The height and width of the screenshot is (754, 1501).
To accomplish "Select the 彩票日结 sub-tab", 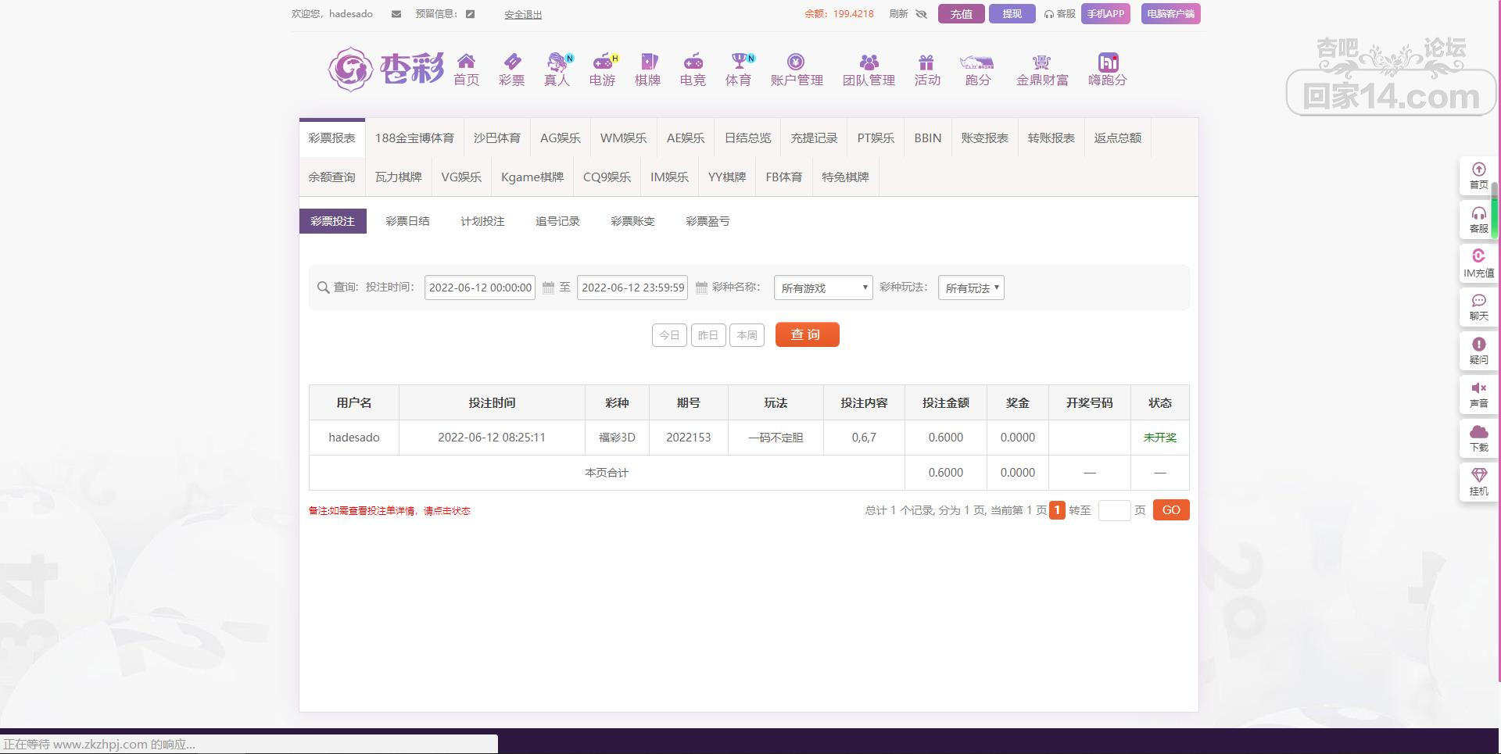I will tap(407, 221).
